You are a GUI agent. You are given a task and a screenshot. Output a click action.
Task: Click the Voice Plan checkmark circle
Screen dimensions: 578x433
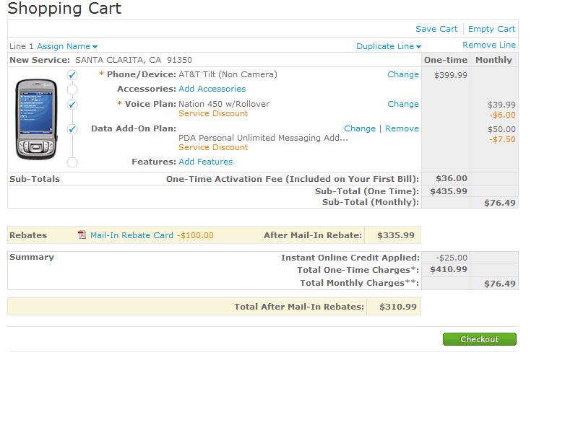click(72, 105)
